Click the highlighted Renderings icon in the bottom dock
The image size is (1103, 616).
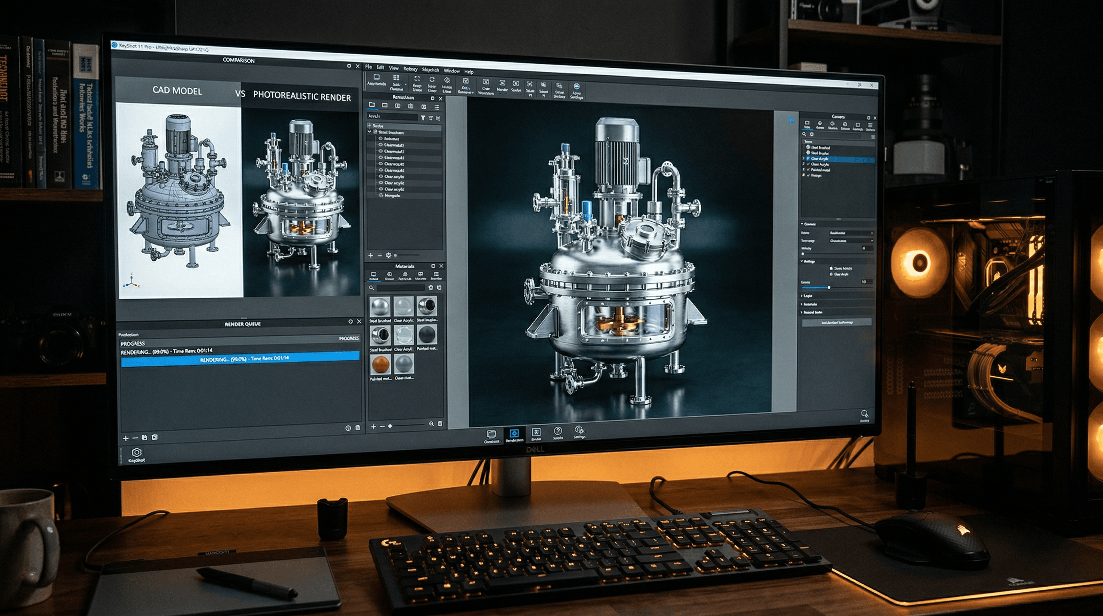click(x=515, y=433)
